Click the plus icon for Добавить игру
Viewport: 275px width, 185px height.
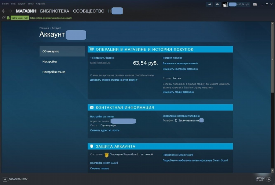[5, 179]
